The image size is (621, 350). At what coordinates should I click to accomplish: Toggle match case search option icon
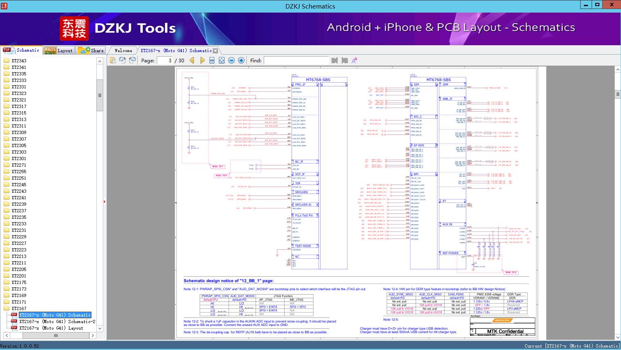[354, 60]
